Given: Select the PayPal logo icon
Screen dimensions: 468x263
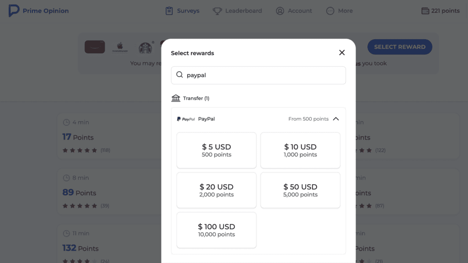Looking at the screenshot, I should pyautogui.click(x=185, y=119).
